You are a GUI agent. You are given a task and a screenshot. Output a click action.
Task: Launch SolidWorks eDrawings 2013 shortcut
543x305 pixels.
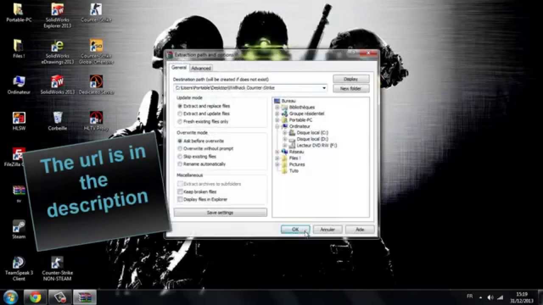pos(57,52)
